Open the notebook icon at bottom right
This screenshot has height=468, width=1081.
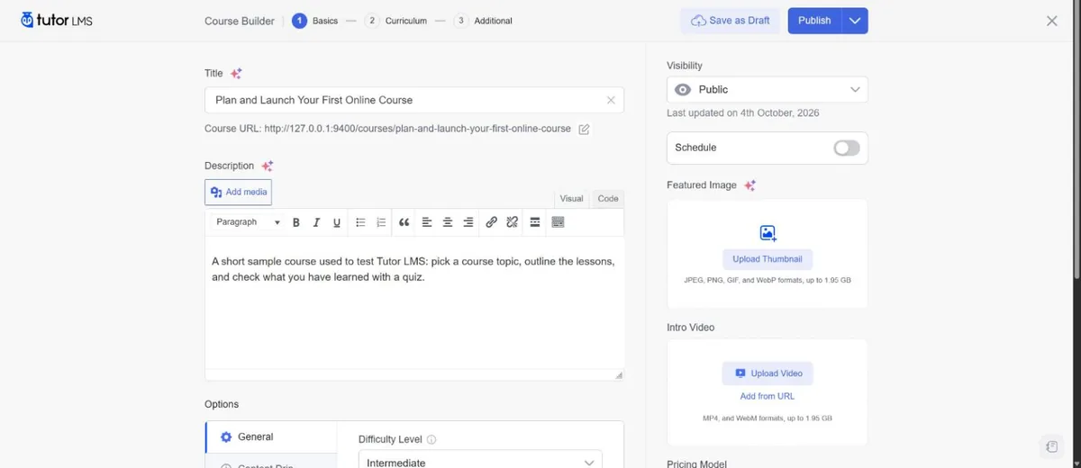pos(1051,446)
